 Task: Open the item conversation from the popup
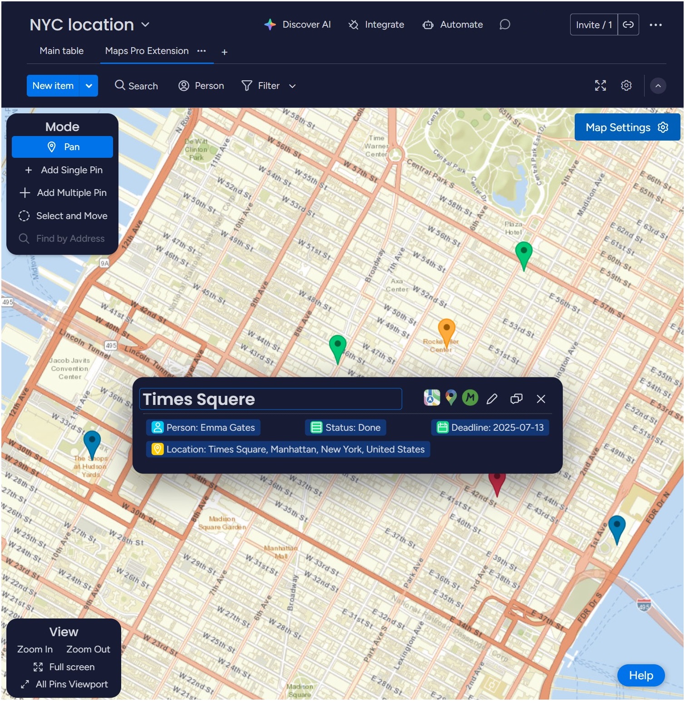tap(516, 399)
